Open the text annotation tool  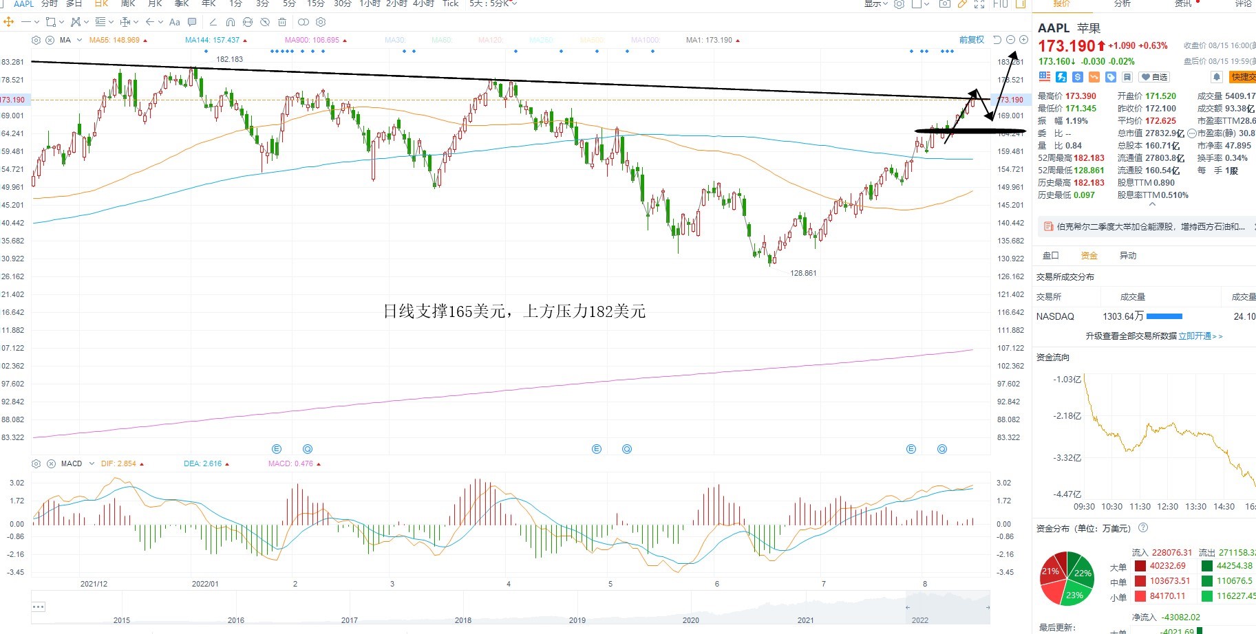pos(175,22)
